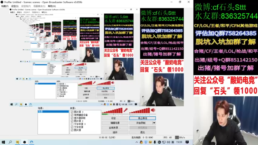Mute the microphone via the red mic icon
Image resolution: width=258 pixels, height=145 pixels.
(x=126, y=110)
